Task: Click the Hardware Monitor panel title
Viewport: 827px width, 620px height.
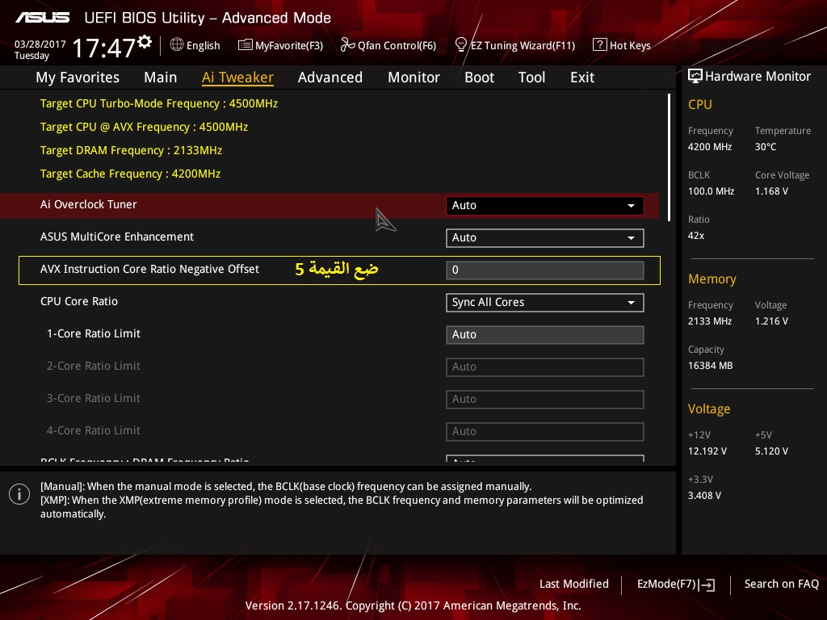Action: pos(758,77)
